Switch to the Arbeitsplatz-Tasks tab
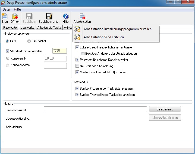The height and width of the screenshot is (154, 195). [x=49, y=28]
